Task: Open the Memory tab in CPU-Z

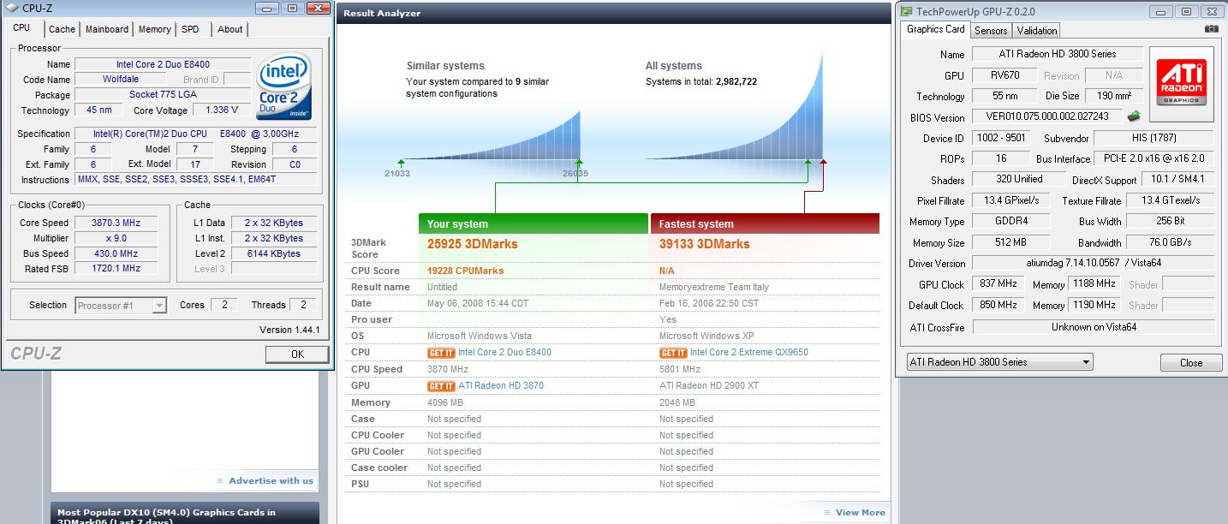Action: [x=155, y=29]
